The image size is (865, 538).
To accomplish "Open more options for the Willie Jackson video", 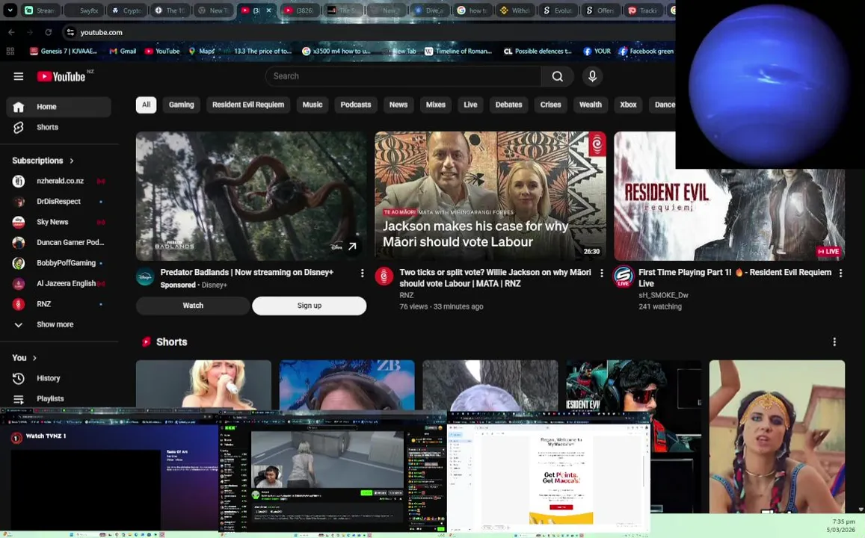I will click(601, 273).
